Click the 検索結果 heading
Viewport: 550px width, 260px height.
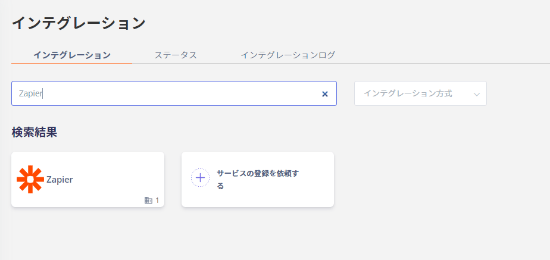tap(35, 132)
